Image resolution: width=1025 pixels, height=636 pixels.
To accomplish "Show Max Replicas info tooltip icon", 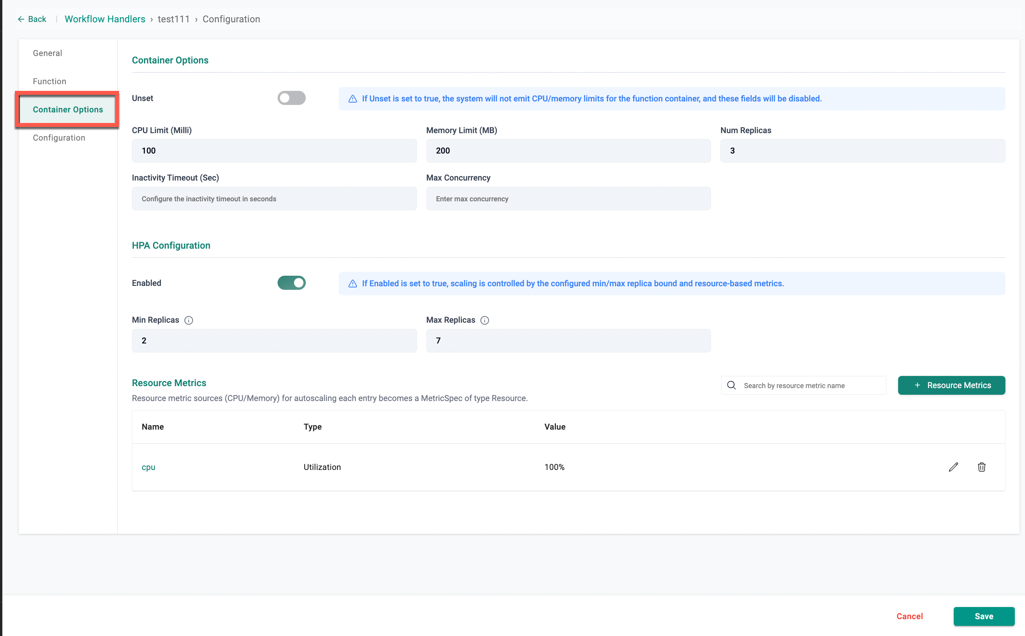I will click(485, 320).
